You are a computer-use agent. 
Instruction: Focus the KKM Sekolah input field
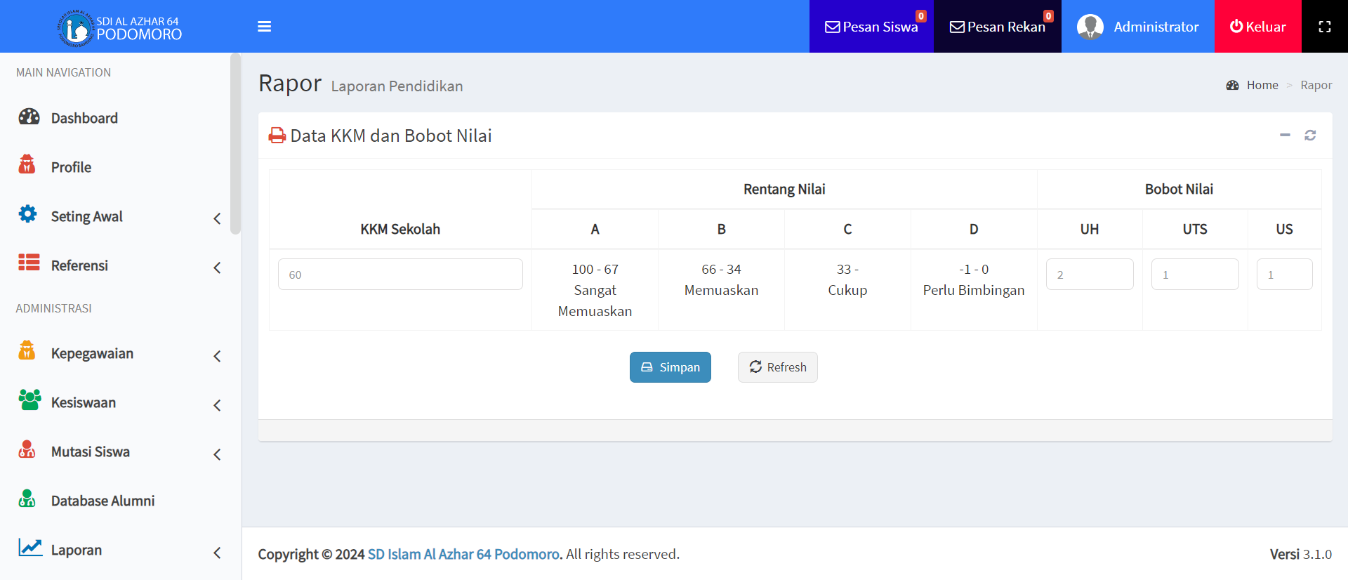click(x=400, y=275)
